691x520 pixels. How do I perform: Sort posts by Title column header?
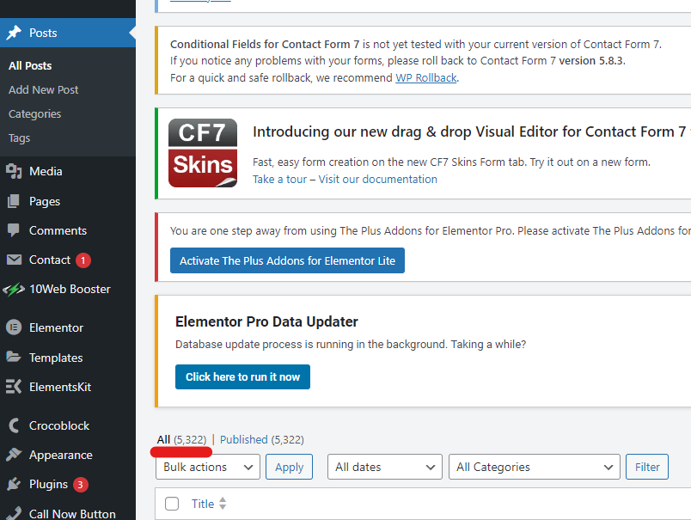(x=203, y=504)
